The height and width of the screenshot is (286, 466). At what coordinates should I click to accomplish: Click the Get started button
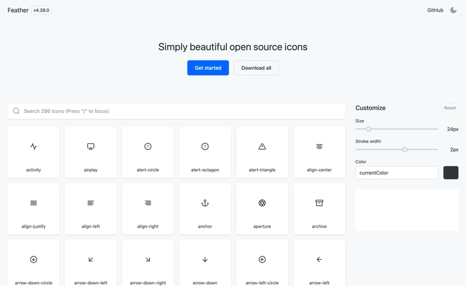(x=208, y=68)
